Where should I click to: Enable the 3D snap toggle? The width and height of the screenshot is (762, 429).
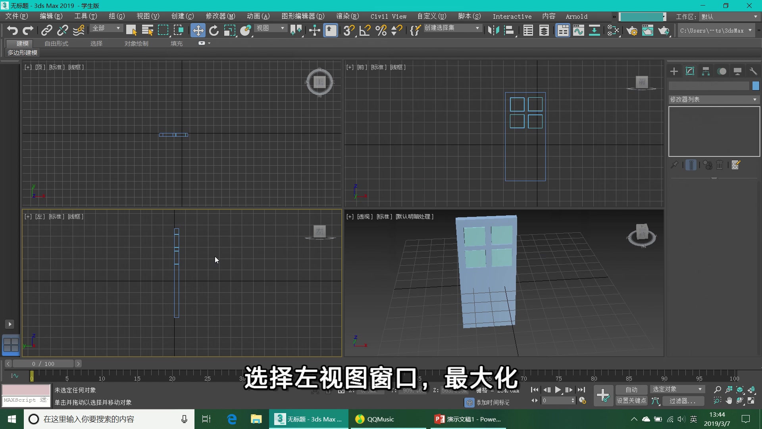348,30
